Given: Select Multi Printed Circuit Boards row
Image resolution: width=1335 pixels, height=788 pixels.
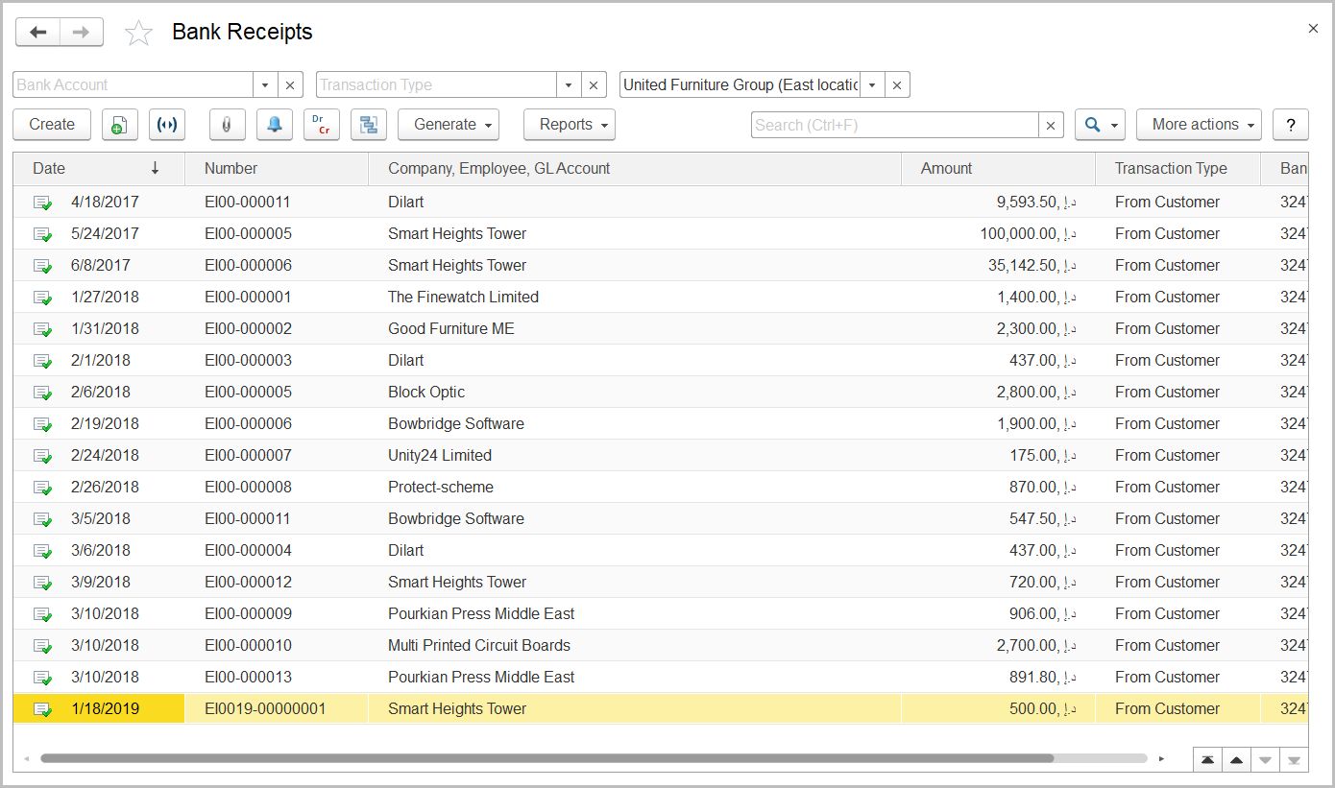Looking at the screenshot, I should pyautogui.click(x=661, y=646).
